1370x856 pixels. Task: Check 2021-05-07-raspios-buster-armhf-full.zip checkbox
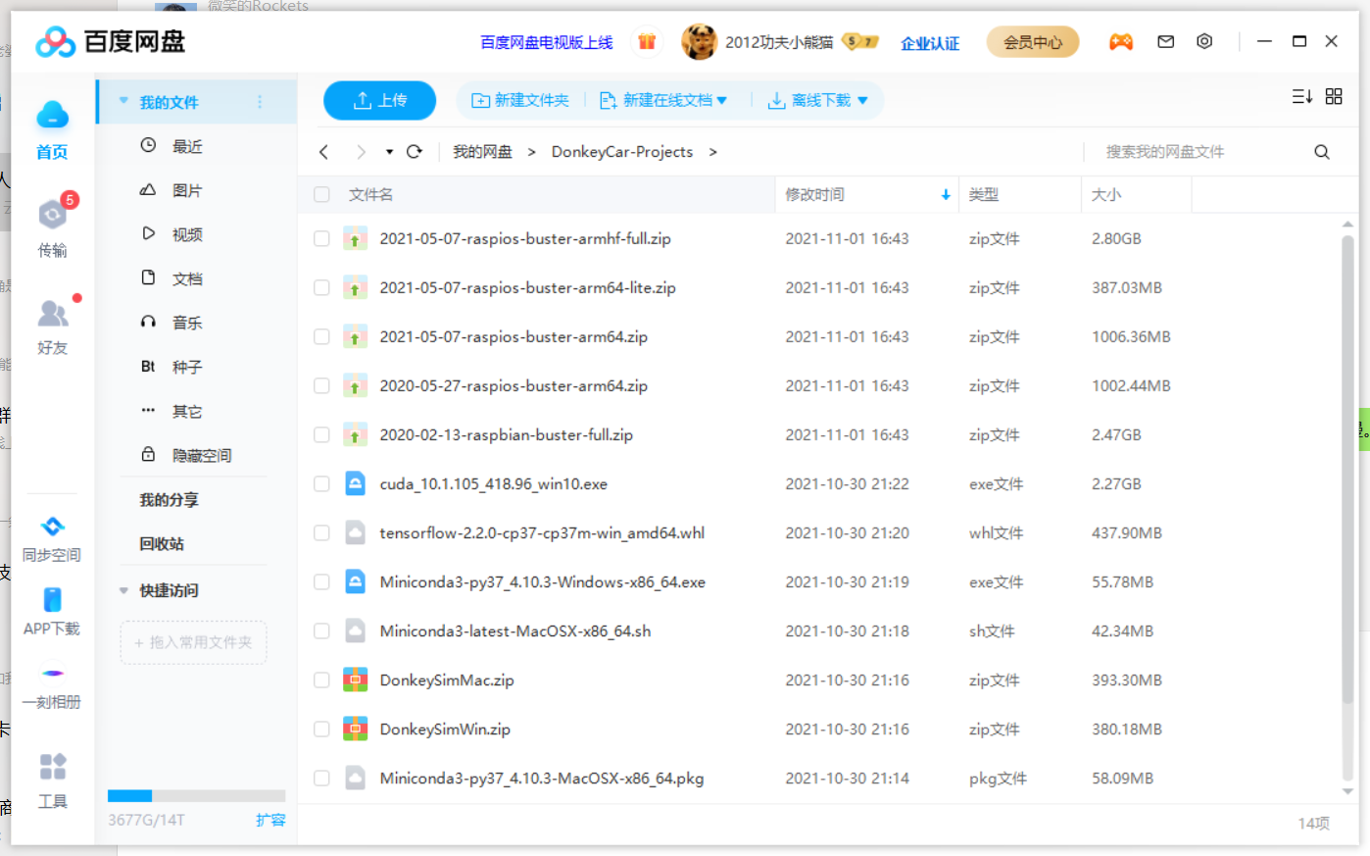coord(321,238)
